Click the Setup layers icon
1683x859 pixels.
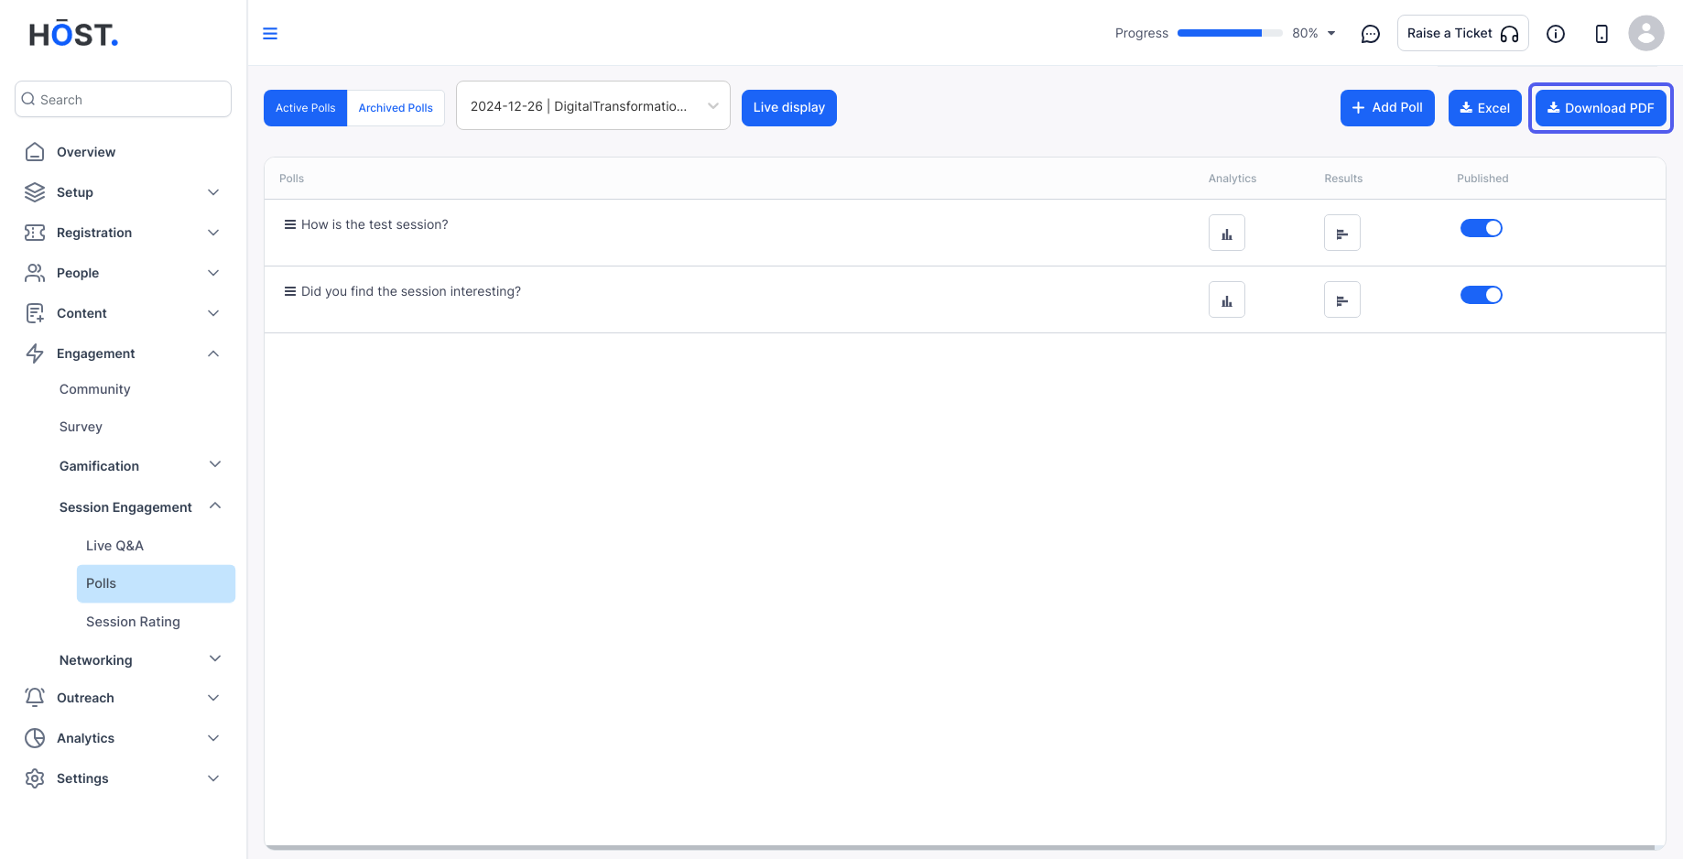tap(35, 192)
